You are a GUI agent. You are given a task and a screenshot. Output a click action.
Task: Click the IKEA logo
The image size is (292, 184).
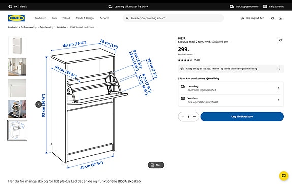tap(16, 18)
